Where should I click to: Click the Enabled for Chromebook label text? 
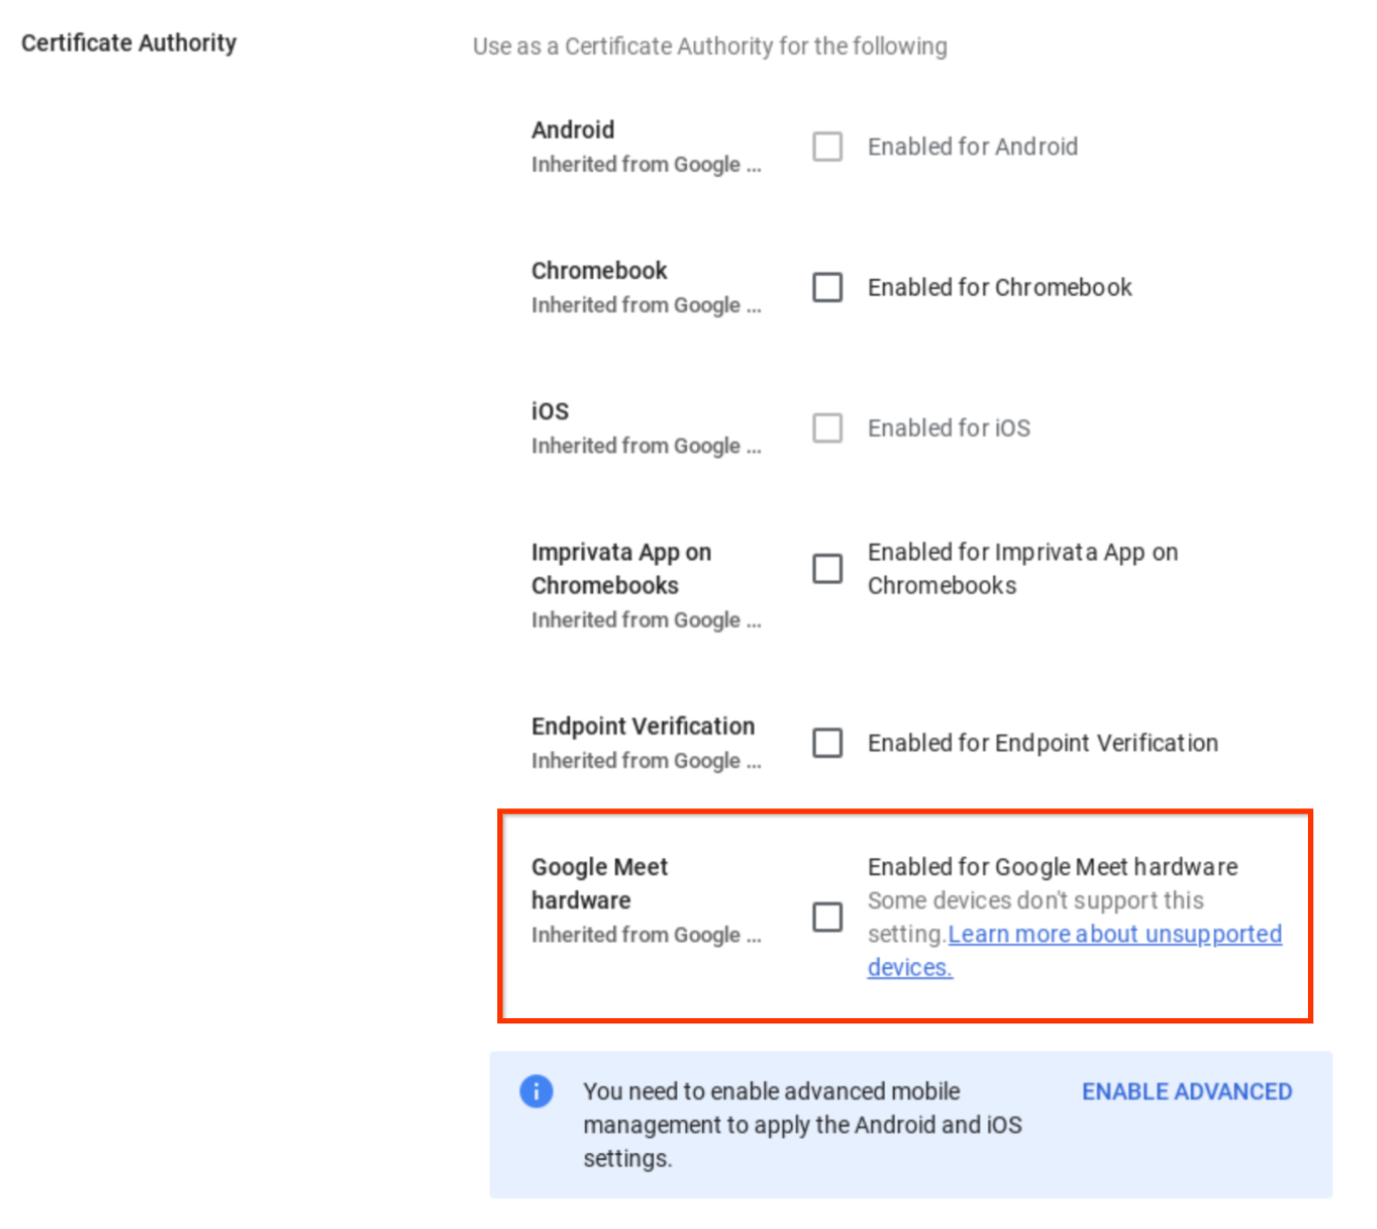pyautogui.click(x=1000, y=288)
